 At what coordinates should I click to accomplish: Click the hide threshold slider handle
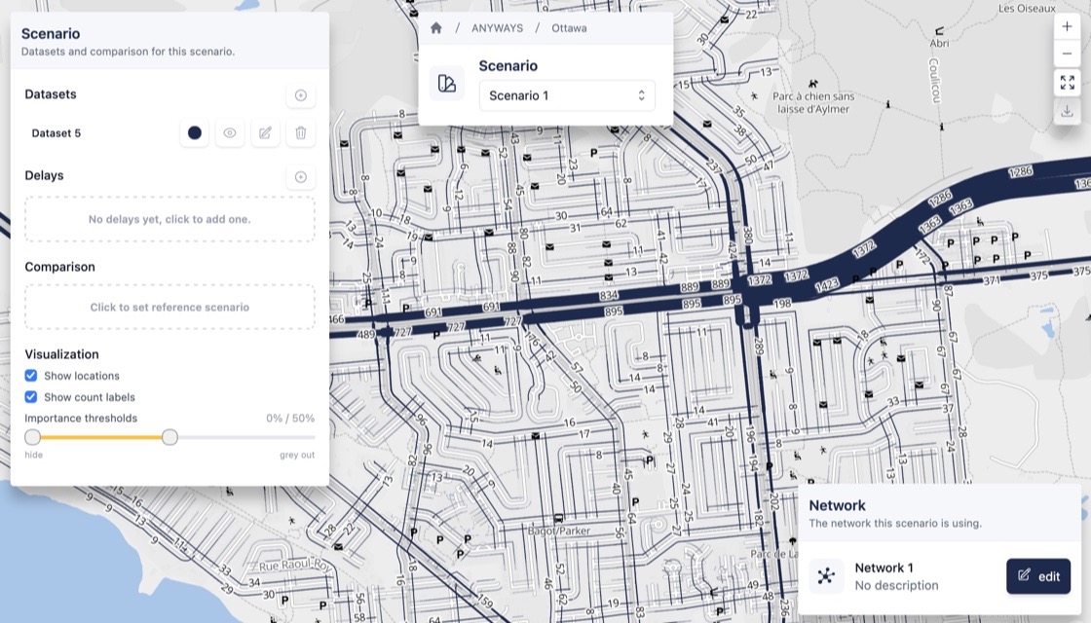(x=33, y=437)
